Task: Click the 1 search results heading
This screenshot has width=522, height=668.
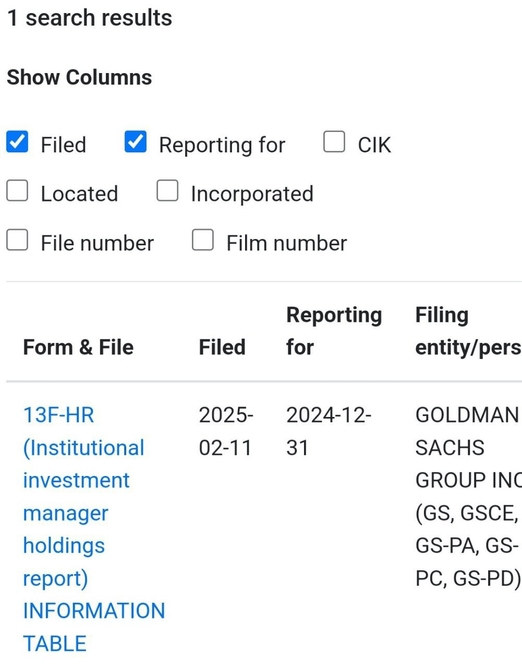Action: point(89,18)
